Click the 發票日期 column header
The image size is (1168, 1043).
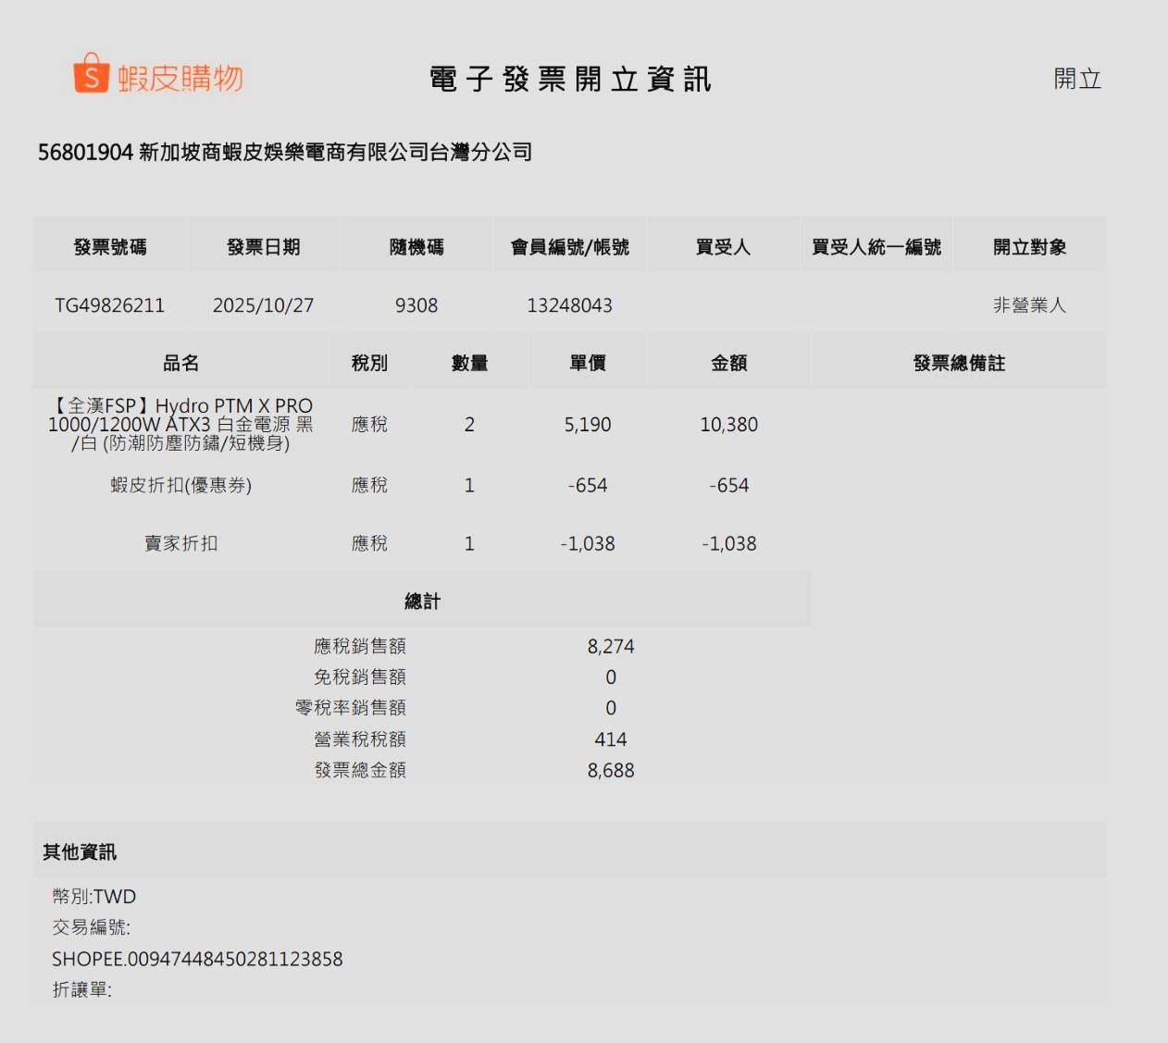pos(263,247)
